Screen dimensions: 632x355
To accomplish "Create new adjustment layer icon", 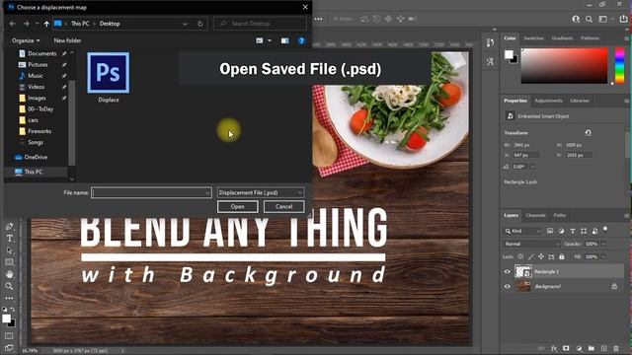I will [x=579, y=348].
